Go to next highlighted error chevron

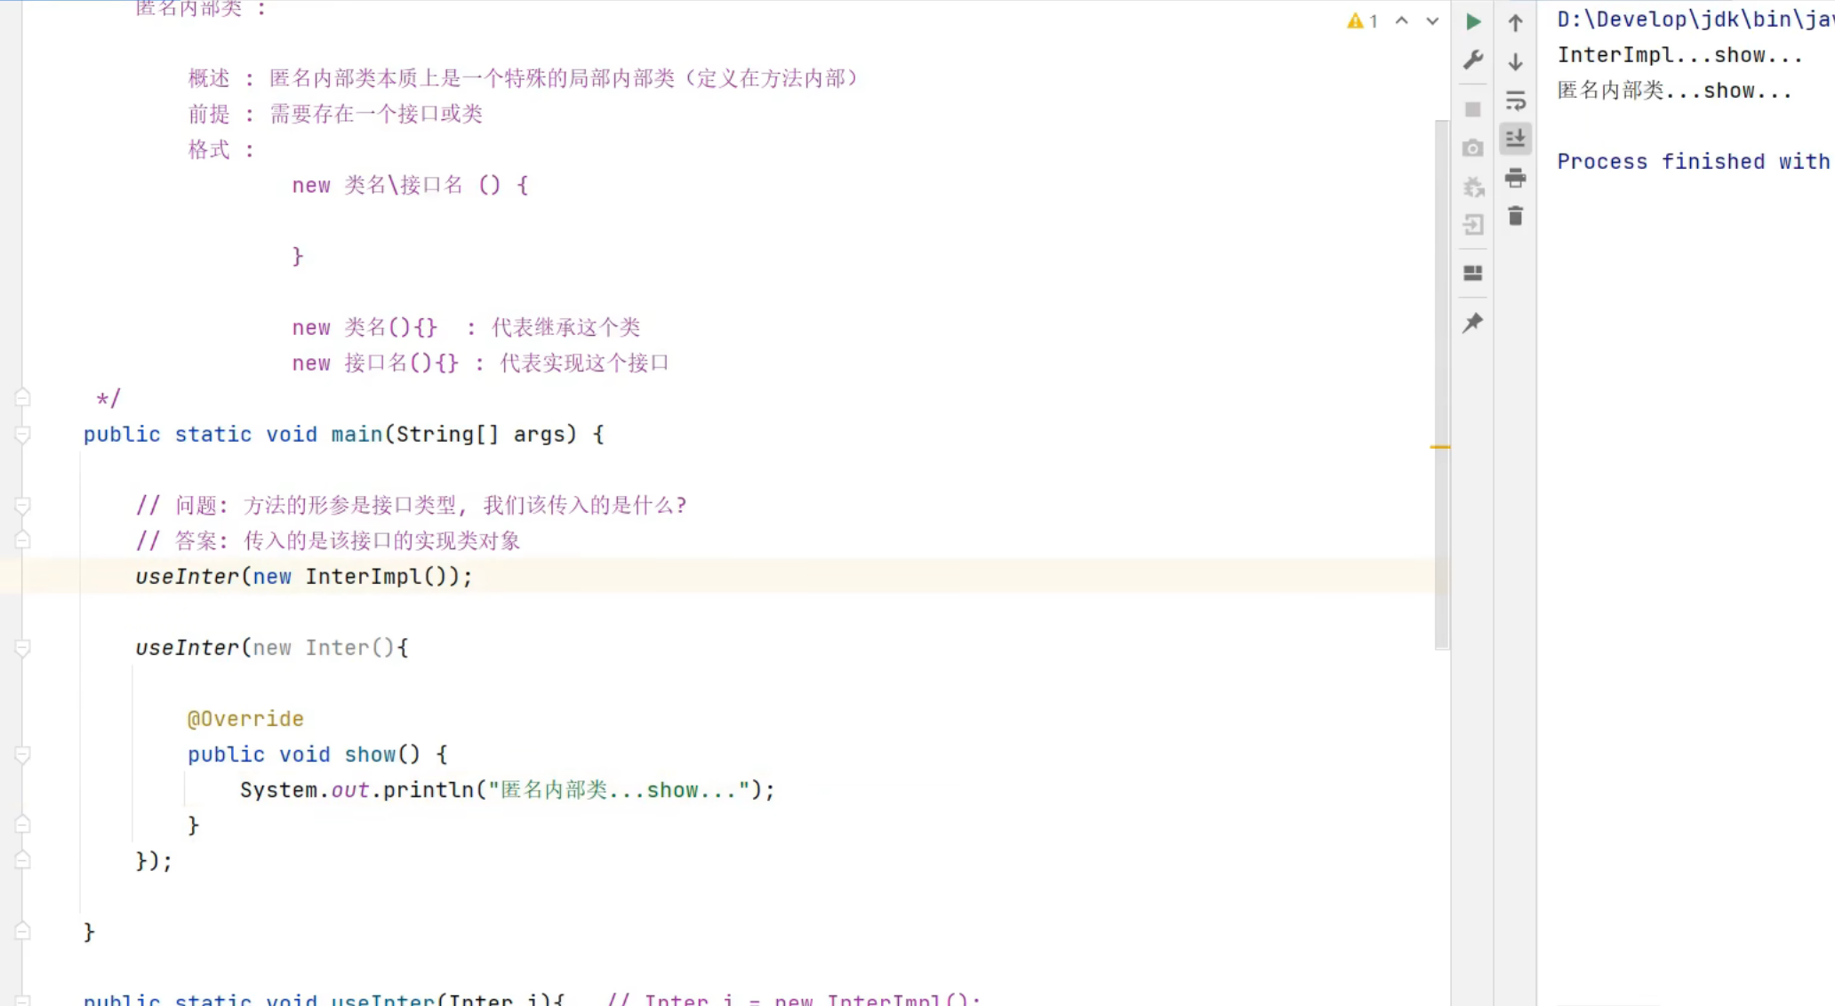tap(1432, 20)
